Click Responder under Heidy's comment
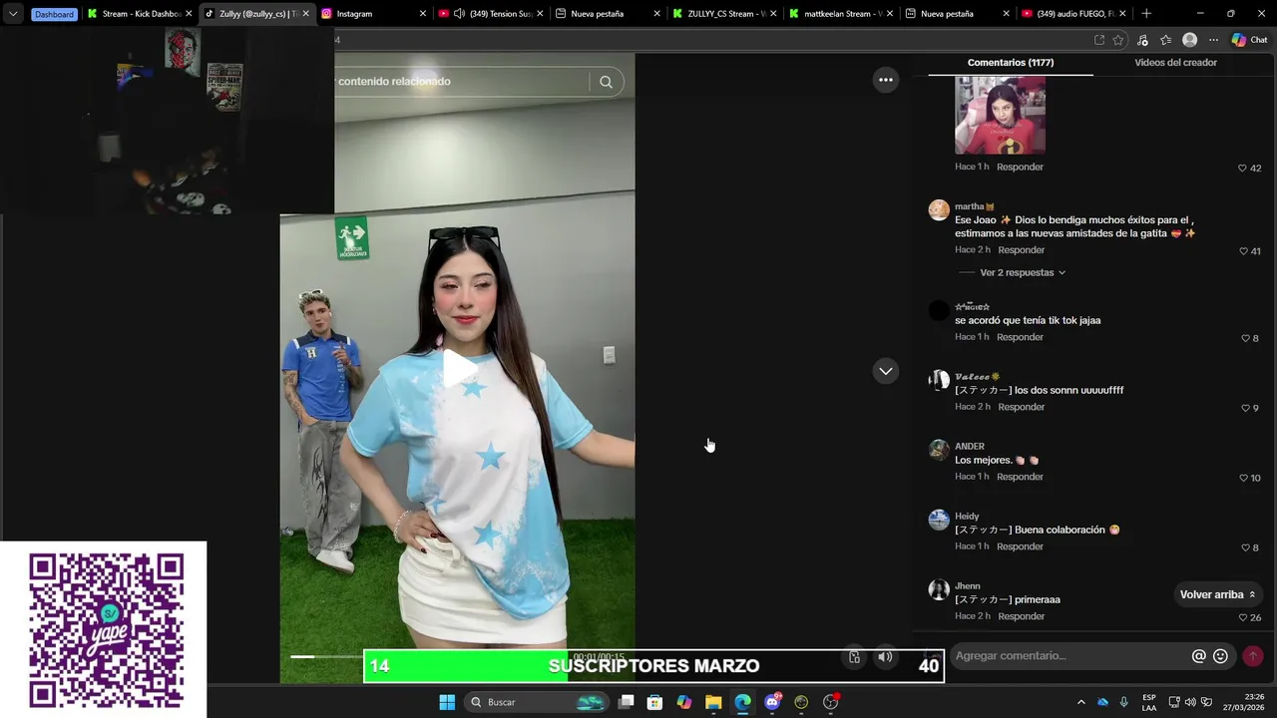Screen dimensions: 1277x718 pos(1020,546)
